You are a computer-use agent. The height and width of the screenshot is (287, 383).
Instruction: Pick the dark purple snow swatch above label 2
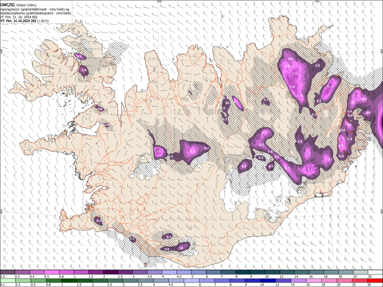tap(110, 272)
